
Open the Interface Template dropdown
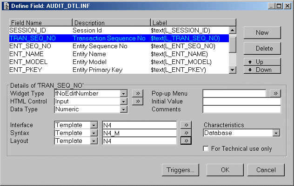point(94,125)
